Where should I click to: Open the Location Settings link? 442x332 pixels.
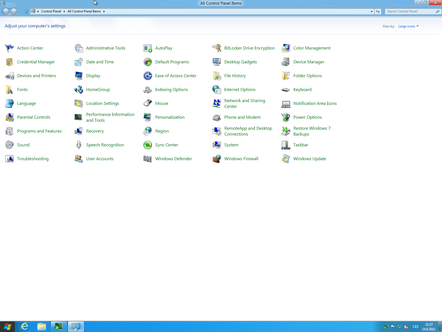click(102, 103)
